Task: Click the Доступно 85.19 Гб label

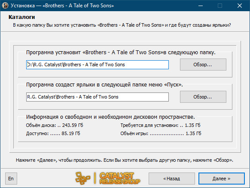Action: [53, 133]
